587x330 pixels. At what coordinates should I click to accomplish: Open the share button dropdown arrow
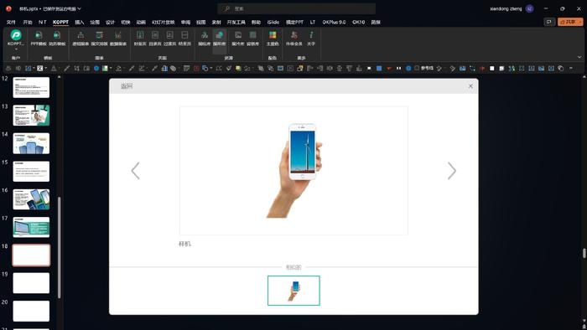(x=580, y=22)
